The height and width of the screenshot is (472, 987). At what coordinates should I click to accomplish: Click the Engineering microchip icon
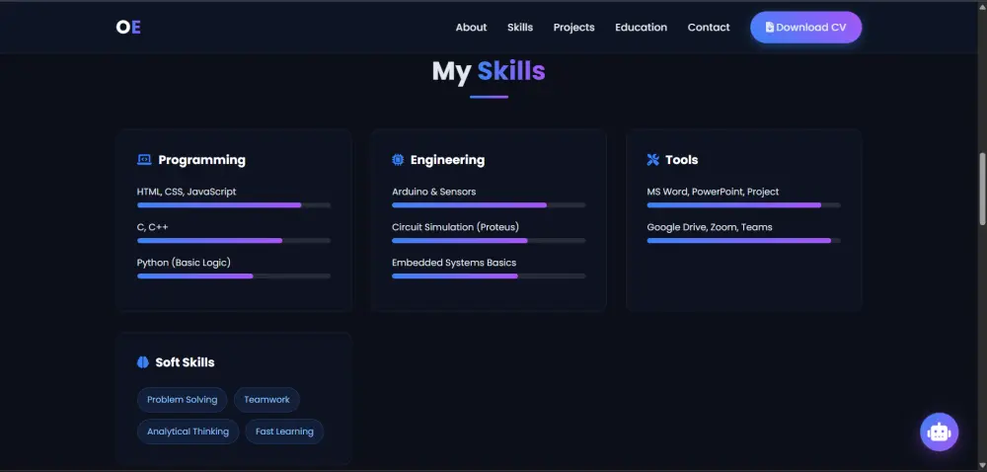click(398, 160)
